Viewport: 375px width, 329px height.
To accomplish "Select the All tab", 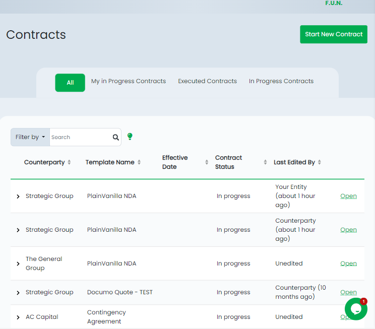I will [70, 83].
